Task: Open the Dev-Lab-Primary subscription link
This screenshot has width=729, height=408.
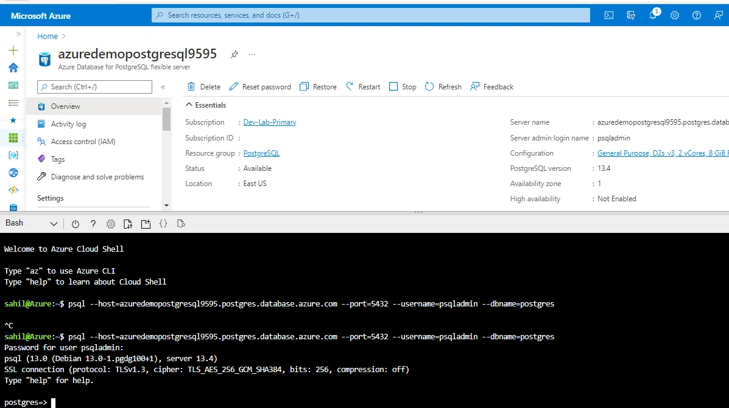Action: (269, 122)
